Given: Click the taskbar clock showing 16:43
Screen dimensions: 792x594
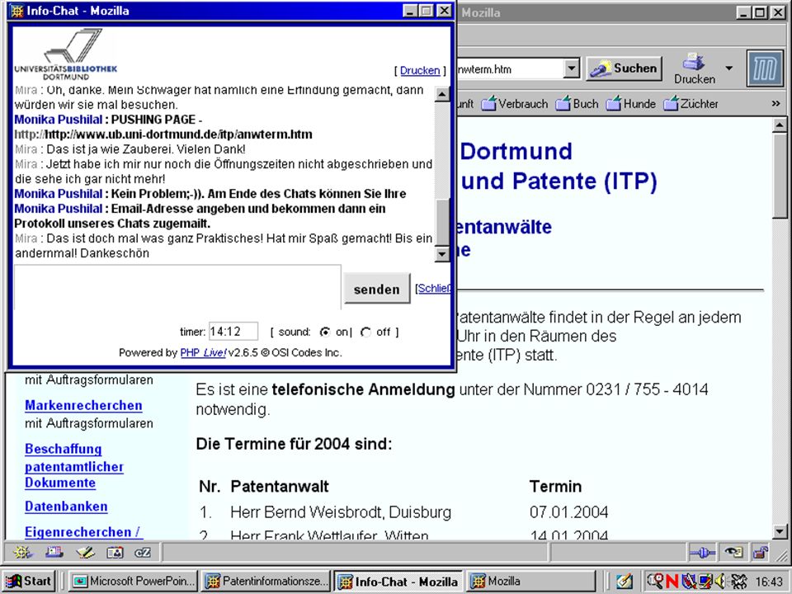Looking at the screenshot, I should point(769,582).
